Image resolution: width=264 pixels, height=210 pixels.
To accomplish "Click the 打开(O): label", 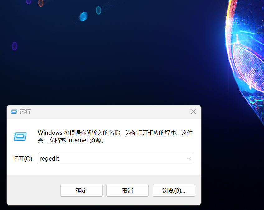I will pyautogui.click(x=23, y=159).
